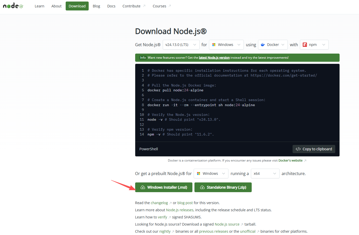Expand the x64 architecture dropdown
The image size is (359, 235).
pyautogui.click(x=265, y=174)
